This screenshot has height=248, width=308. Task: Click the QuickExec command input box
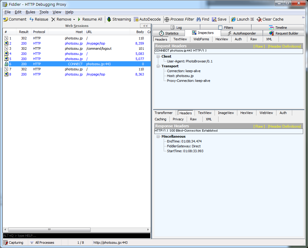click(77, 236)
